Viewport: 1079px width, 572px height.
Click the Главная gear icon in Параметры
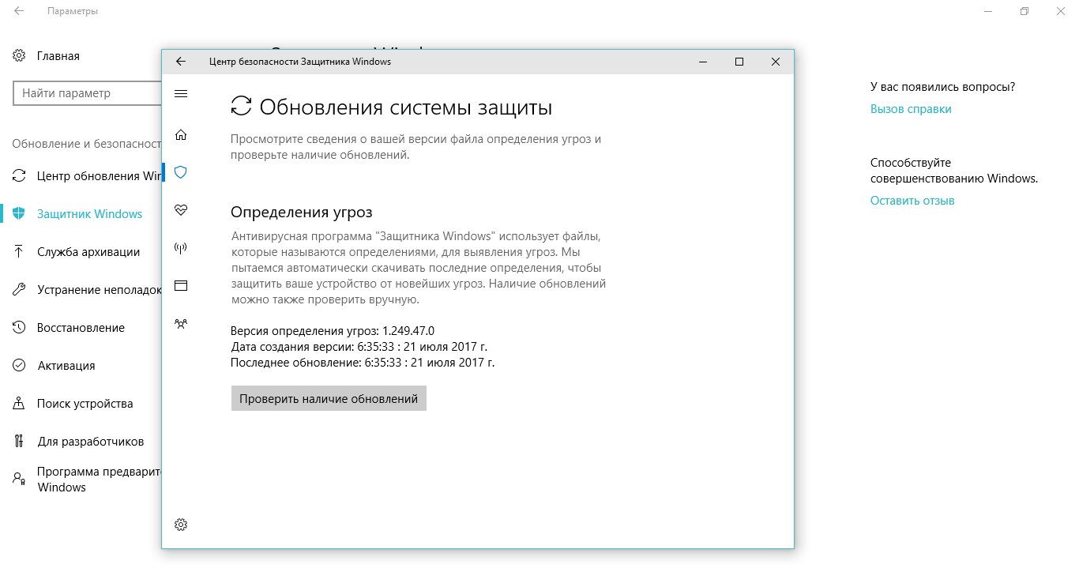click(19, 56)
